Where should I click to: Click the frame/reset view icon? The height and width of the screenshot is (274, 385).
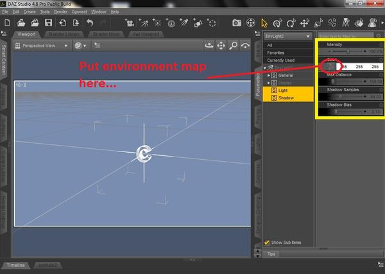tap(245, 46)
